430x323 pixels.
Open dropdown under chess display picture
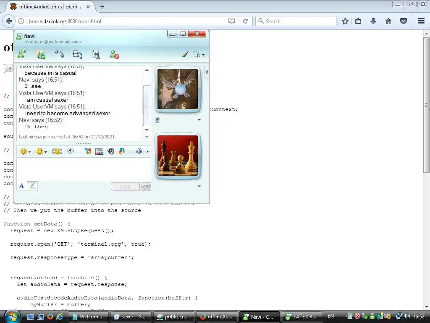[x=199, y=186]
